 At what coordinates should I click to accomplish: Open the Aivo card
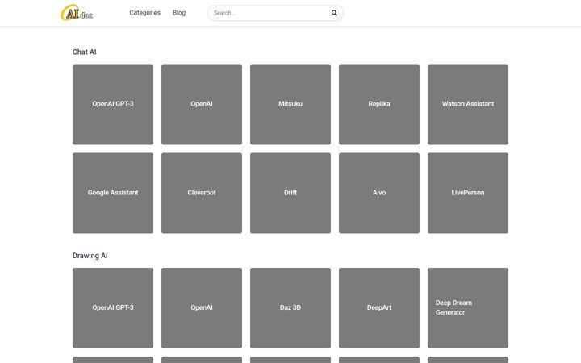379,193
